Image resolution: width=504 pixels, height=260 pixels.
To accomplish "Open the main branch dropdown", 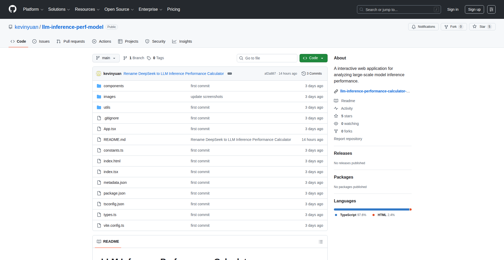I will pyautogui.click(x=106, y=58).
